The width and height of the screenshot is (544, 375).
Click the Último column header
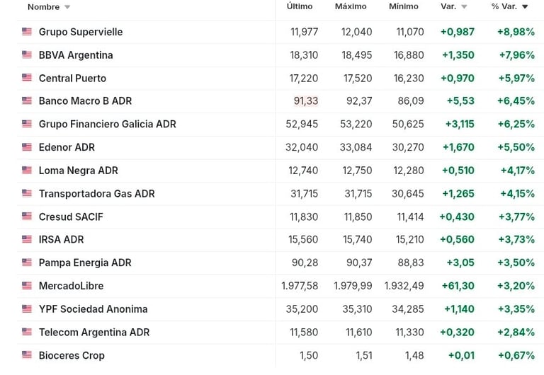tap(300, 6)
